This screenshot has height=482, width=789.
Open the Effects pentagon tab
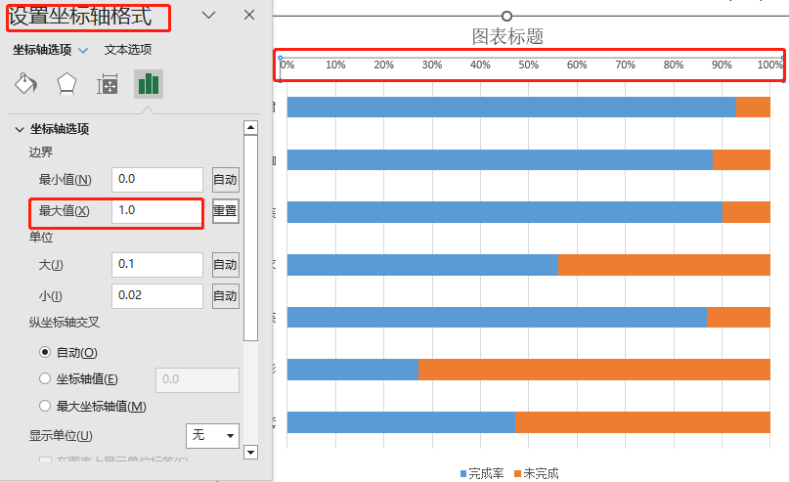pyautogui.click(x=66, y=83)
